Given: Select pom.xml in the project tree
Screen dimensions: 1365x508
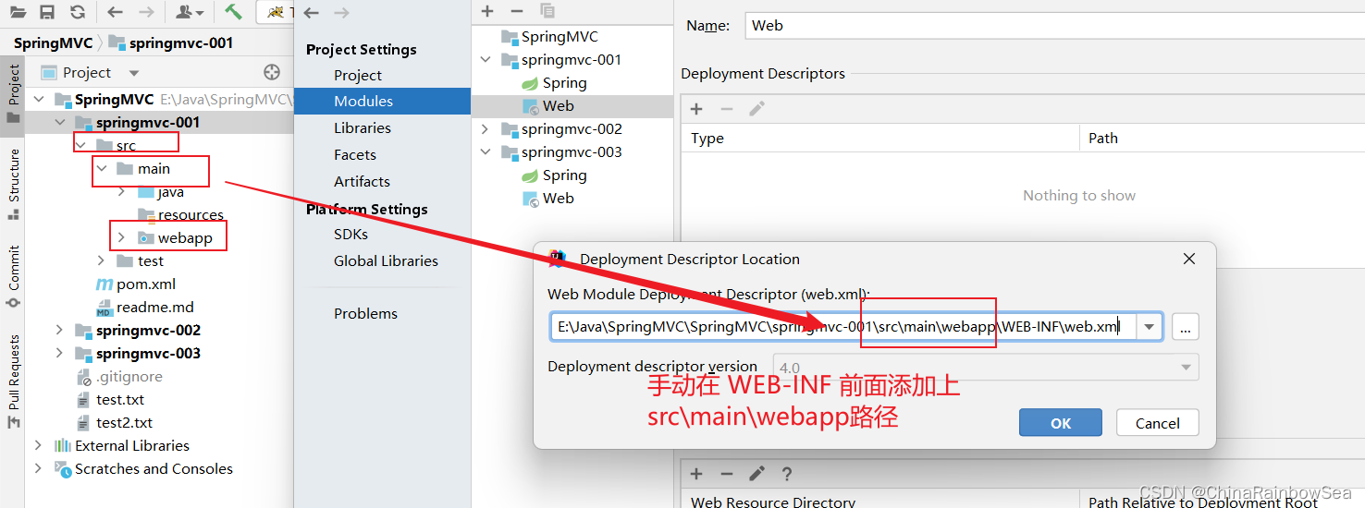Looking at the screenshot, I should [x=145, y=284].
